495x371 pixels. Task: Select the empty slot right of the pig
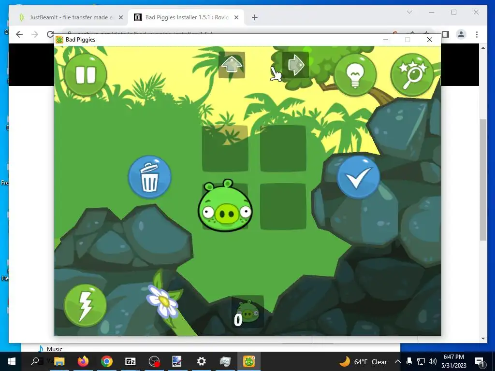pyautogui.click(x=283, y=206)
